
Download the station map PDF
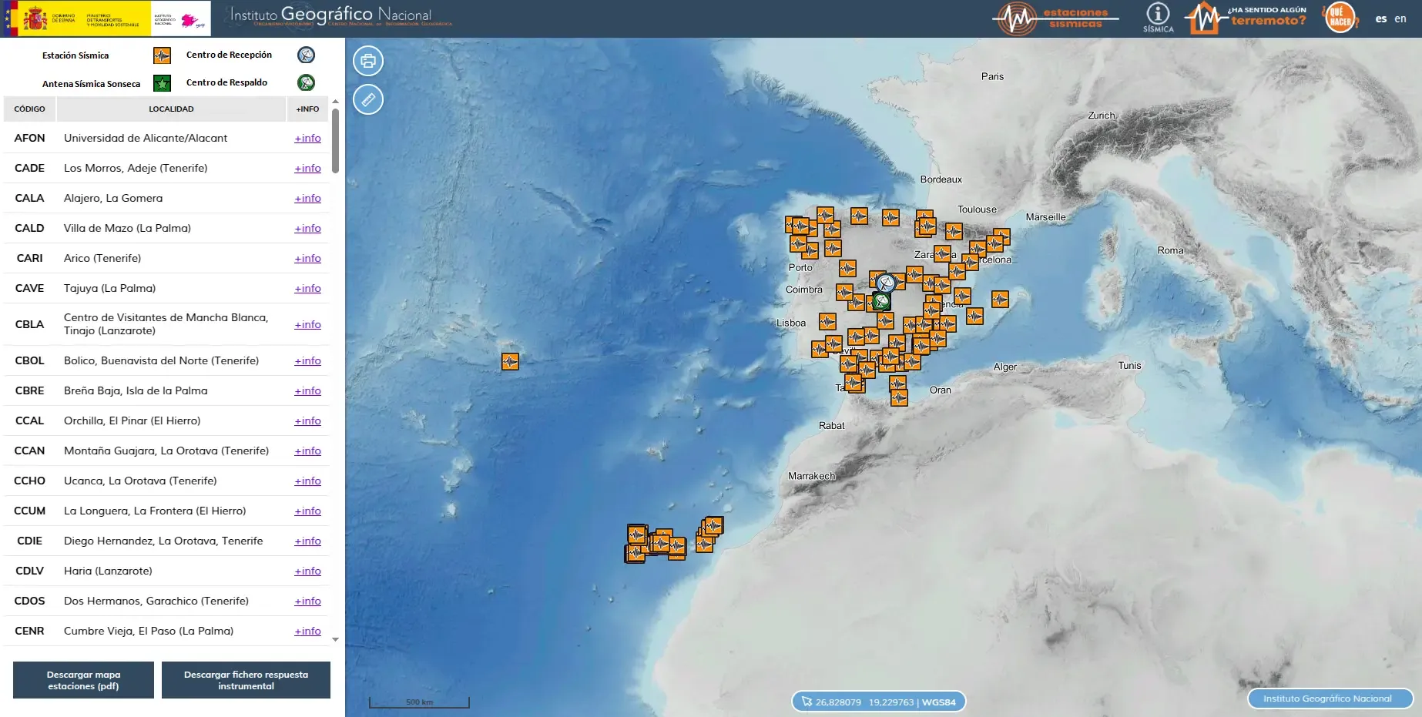pyautogui.click(x=83, y=680)
